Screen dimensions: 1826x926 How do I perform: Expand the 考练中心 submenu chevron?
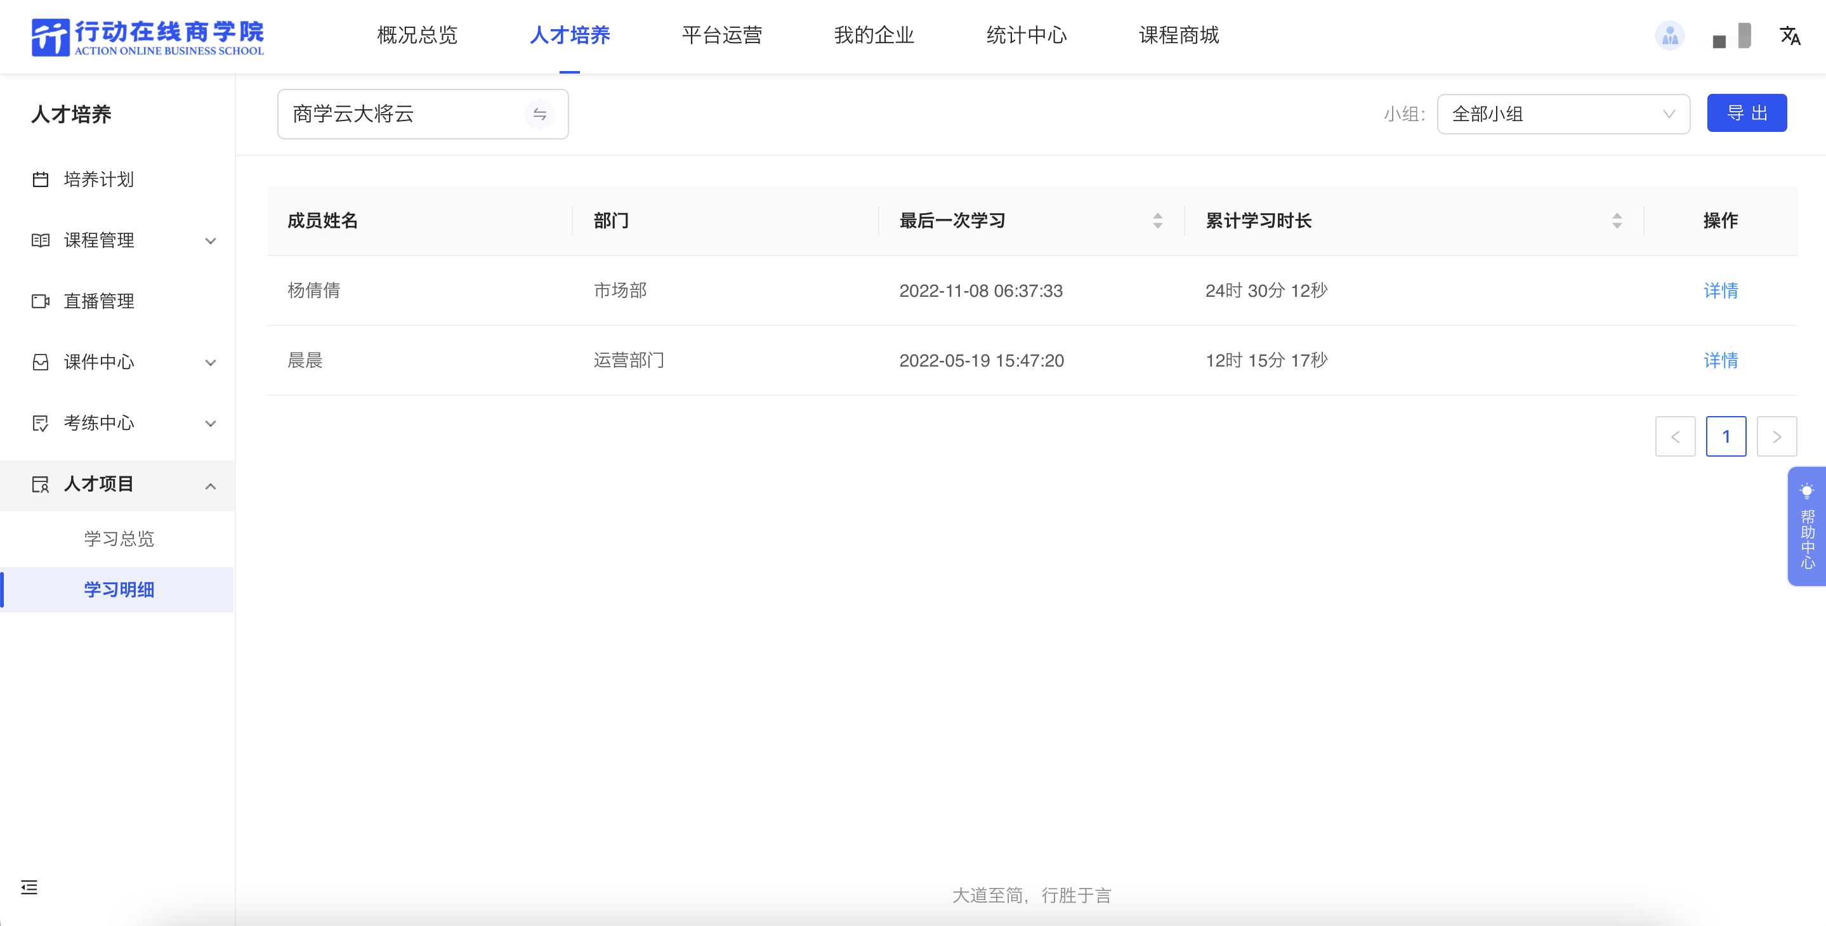[211, 424]
